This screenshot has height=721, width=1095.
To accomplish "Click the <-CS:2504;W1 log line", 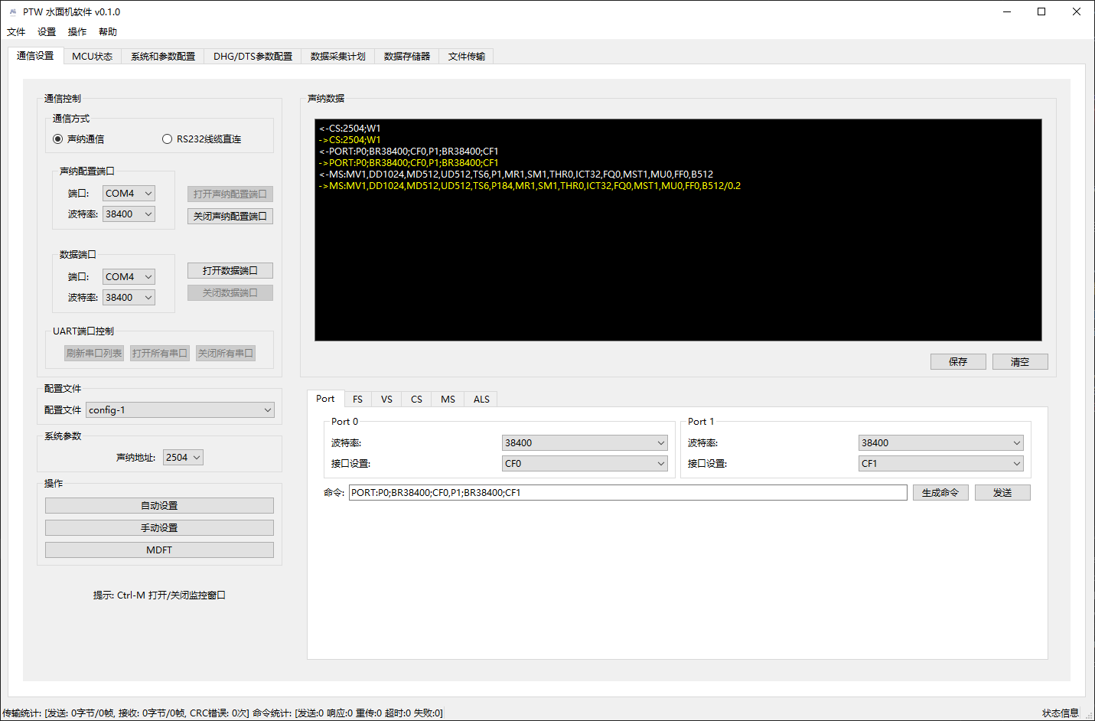I will pyautogui.click(x=350, y=129).
